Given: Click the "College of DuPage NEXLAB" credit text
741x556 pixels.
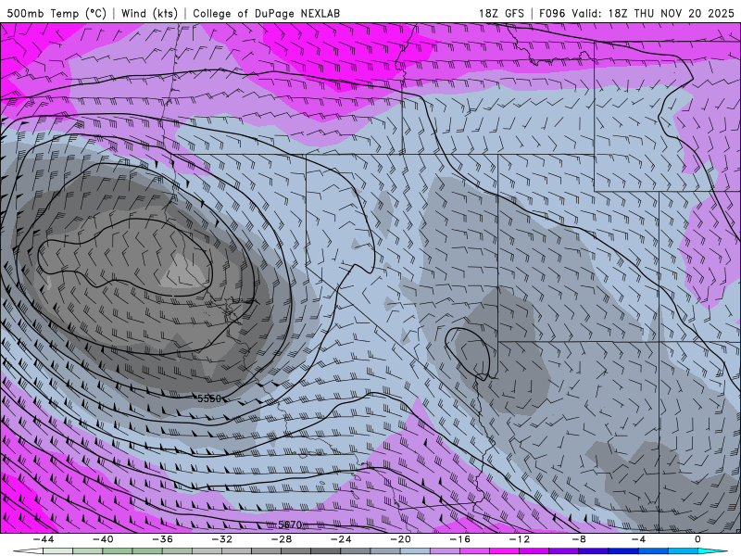Looking at the screenshot, I should pos(266,13).
